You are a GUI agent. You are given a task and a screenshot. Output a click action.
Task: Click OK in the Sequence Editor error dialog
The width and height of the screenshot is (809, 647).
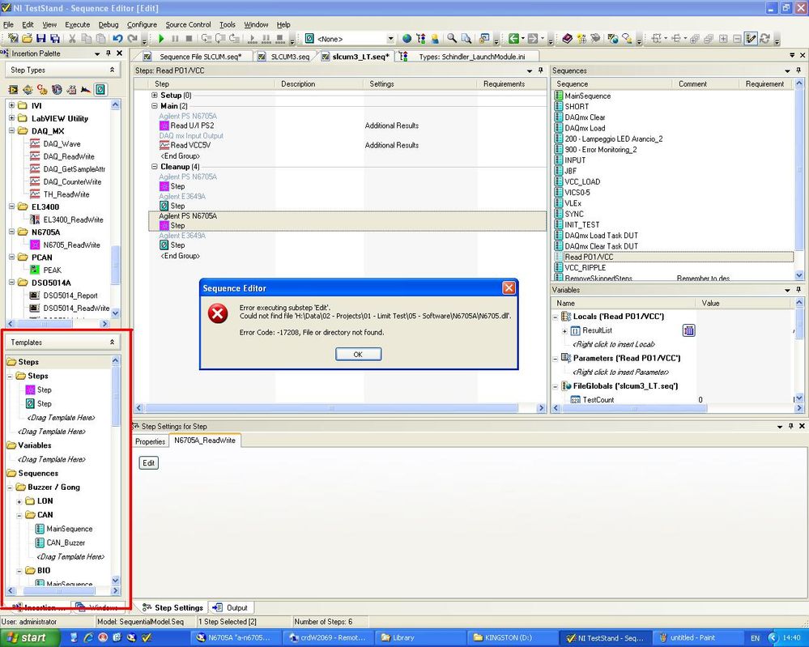click(x=358, y=355)
